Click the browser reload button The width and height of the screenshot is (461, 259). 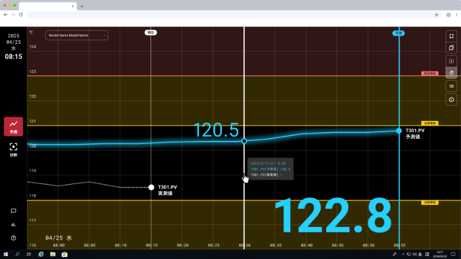point(21,14)
